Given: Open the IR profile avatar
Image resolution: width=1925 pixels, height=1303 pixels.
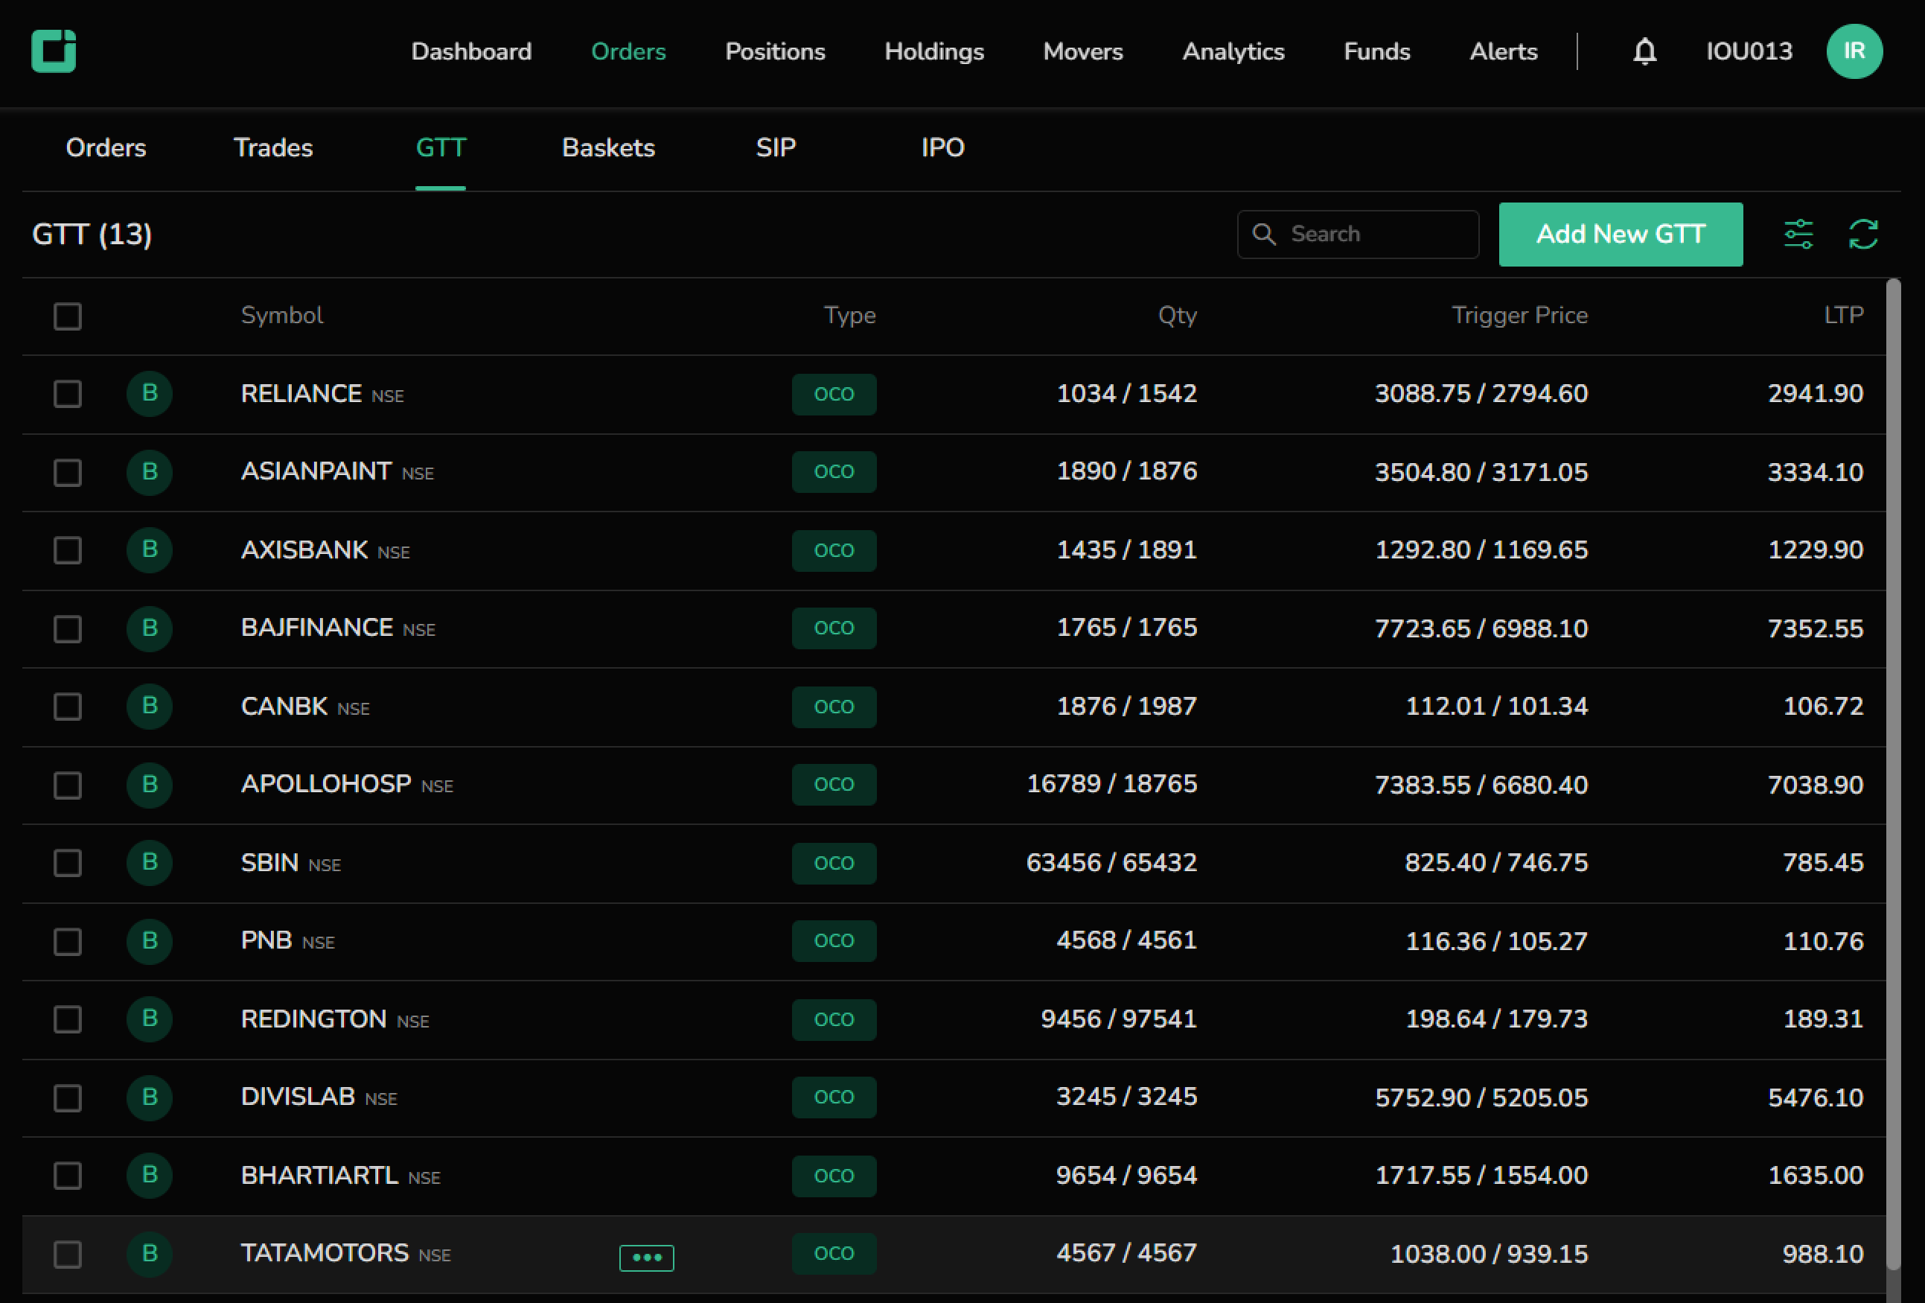Looking at the screenshot, I should (x=1854, y=51).
